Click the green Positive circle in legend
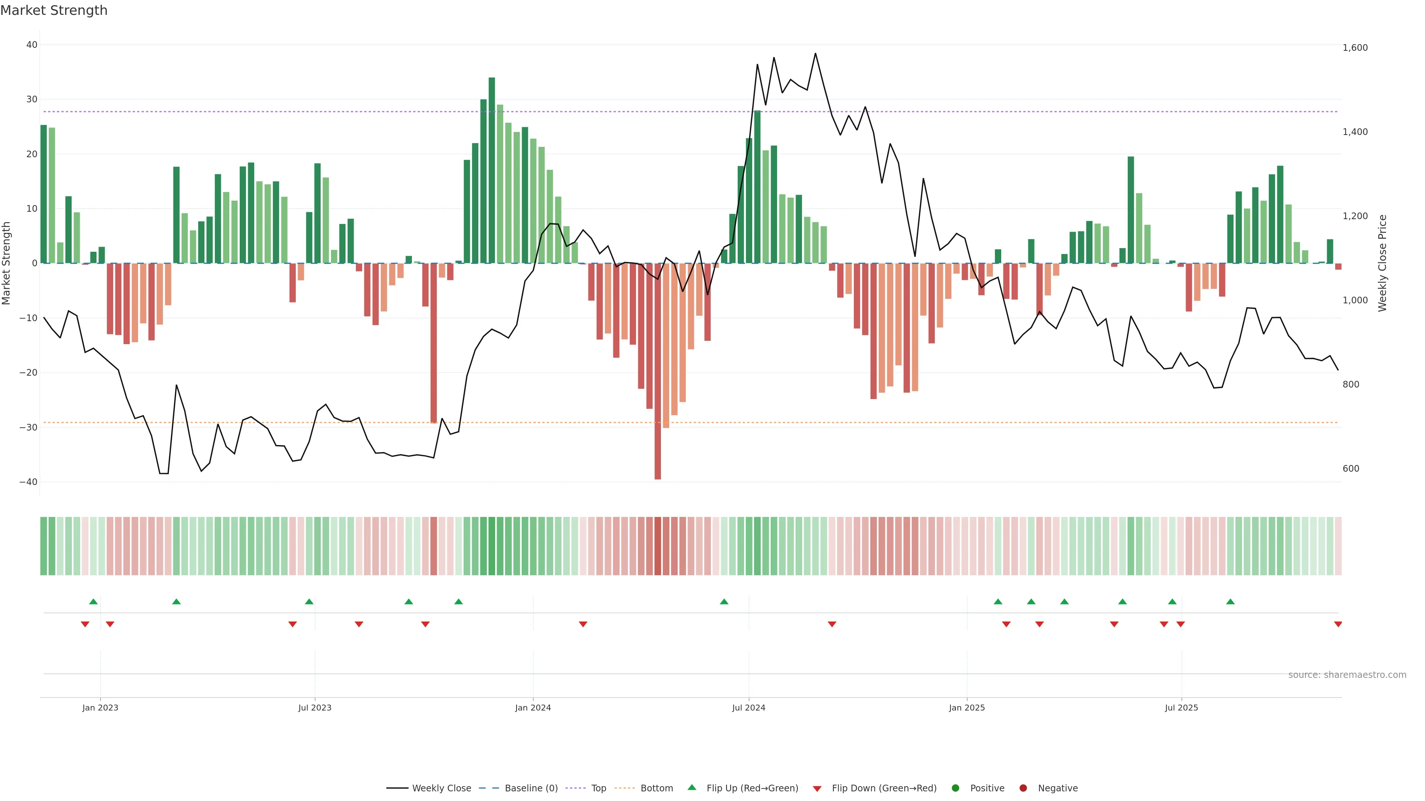 pyautogui.click(x=955, y=788)
